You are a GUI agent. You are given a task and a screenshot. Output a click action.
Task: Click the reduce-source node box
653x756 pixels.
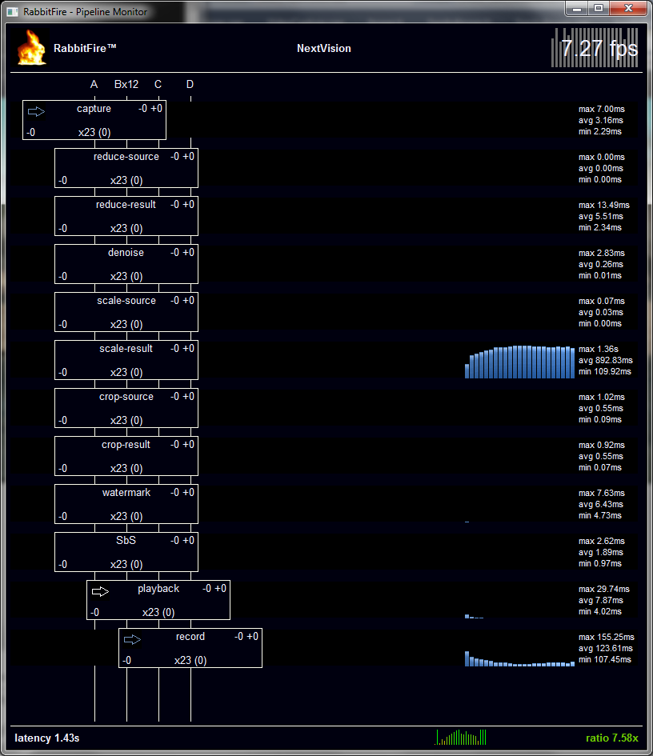pos(126,168)
